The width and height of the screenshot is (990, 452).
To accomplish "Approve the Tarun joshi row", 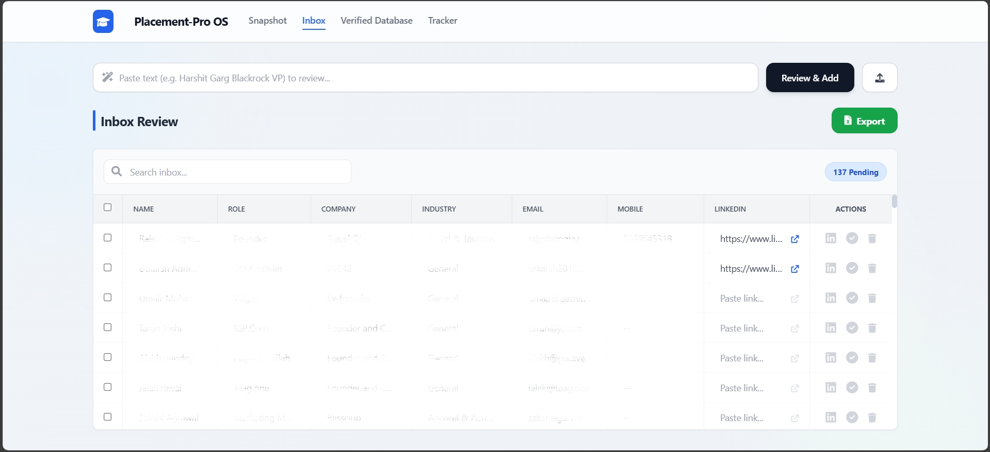I will [x=852, y=327].
